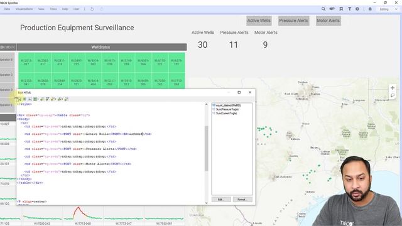Click the last Edit HTML toolbar icon
Image resolution: width=402 pixels, height=226 pixels.
coord(66,99)
